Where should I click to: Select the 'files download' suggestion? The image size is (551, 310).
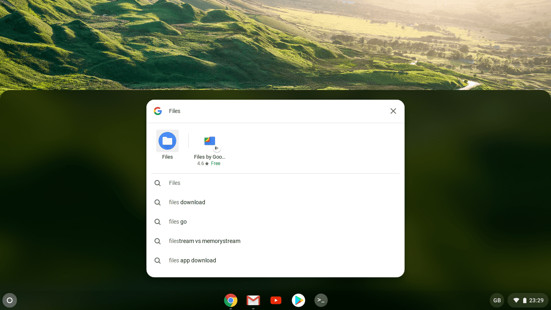pos(187,202)
